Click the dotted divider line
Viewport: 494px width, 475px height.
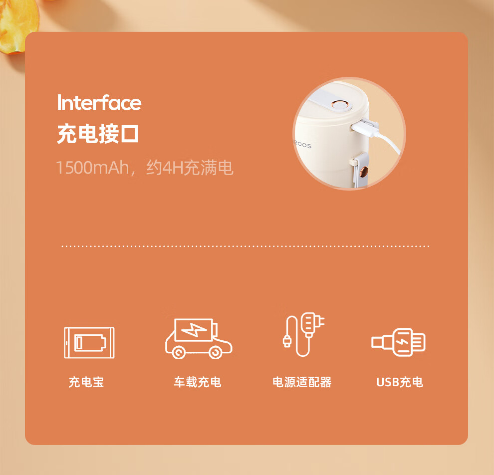click(246, 246)
